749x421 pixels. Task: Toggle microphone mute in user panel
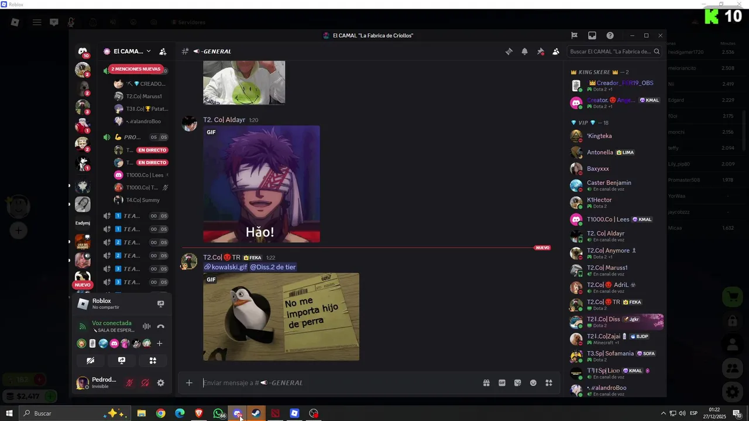click(130, 383)
